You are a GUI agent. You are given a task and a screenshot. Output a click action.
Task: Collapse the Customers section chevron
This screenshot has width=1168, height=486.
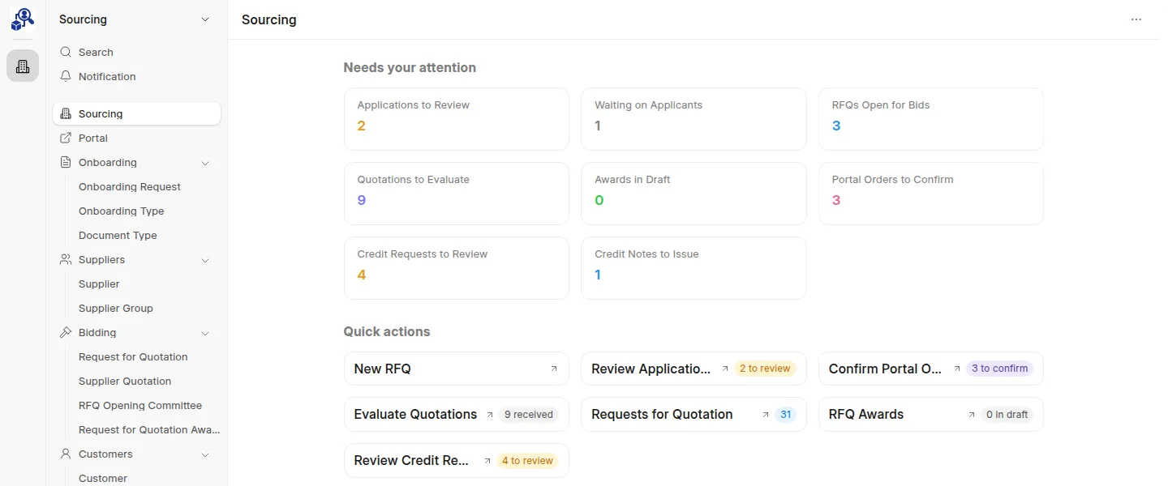pos(205,454)
